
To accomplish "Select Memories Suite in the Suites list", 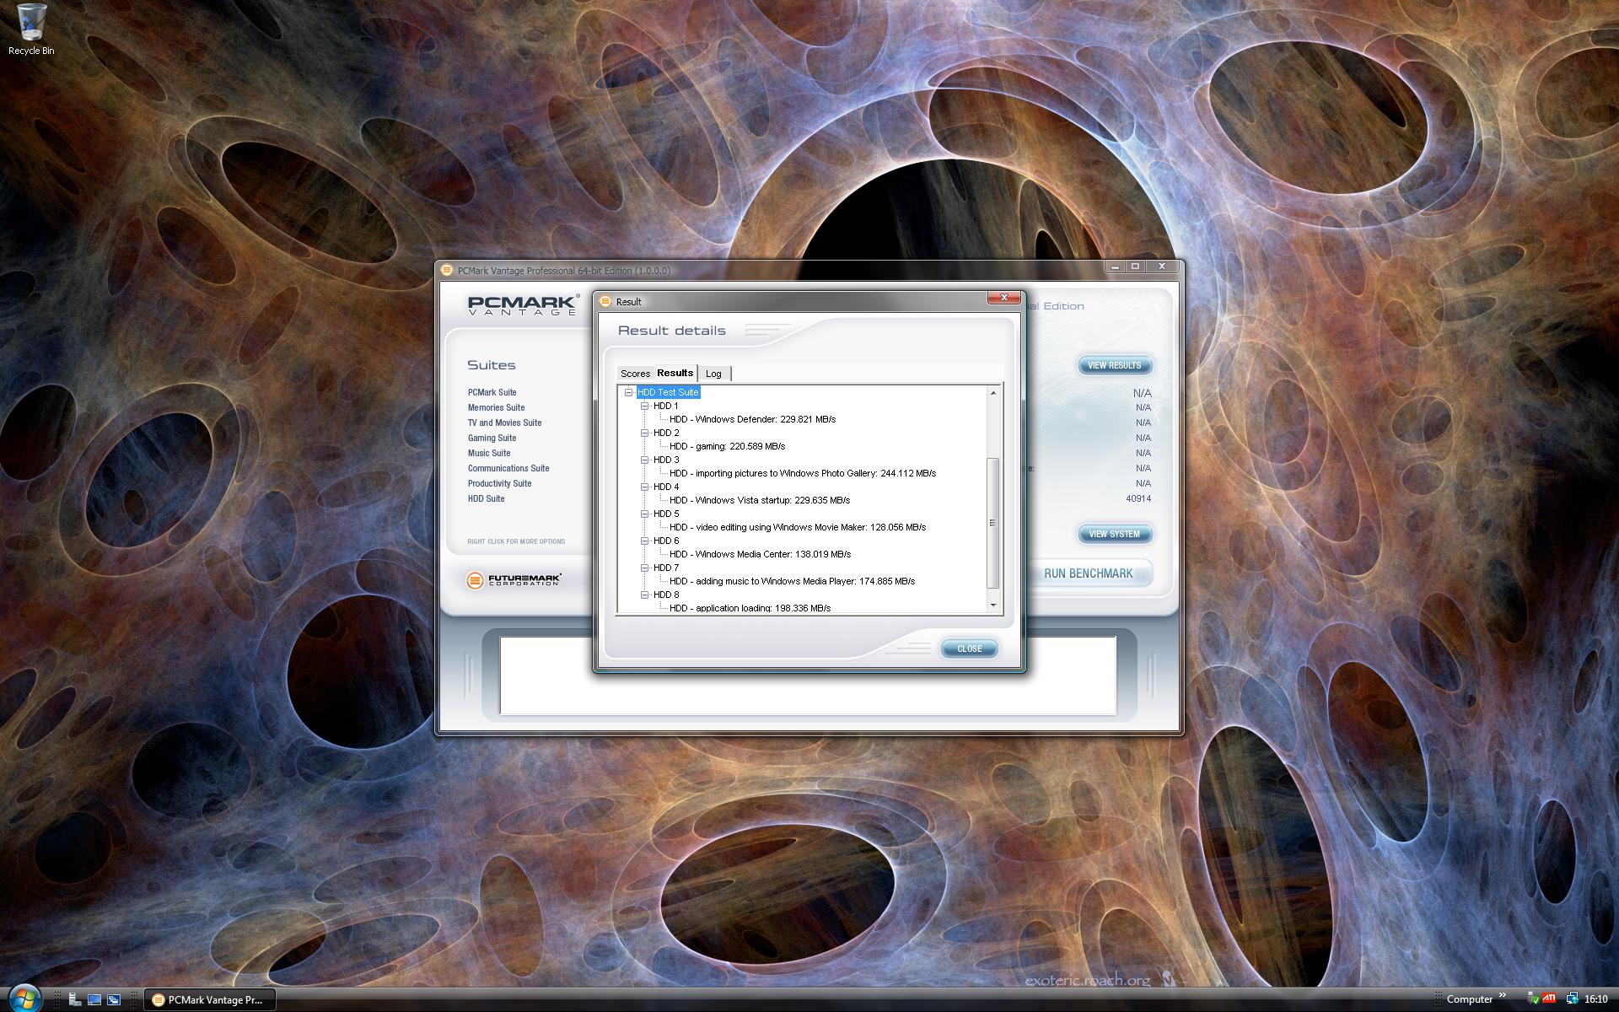I will coord(497,407).
